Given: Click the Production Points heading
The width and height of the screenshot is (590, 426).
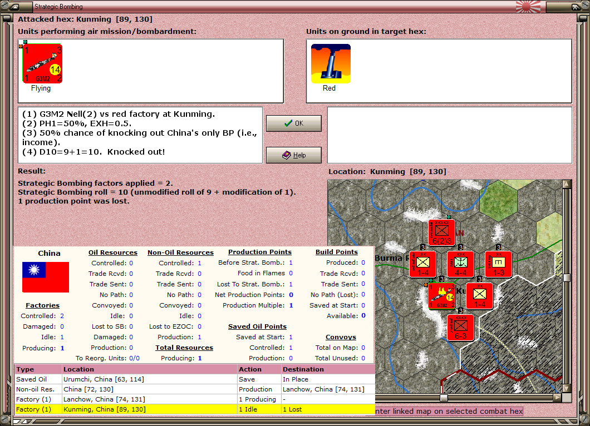Looking at the screenshot, I should click(x=259, y=252).
